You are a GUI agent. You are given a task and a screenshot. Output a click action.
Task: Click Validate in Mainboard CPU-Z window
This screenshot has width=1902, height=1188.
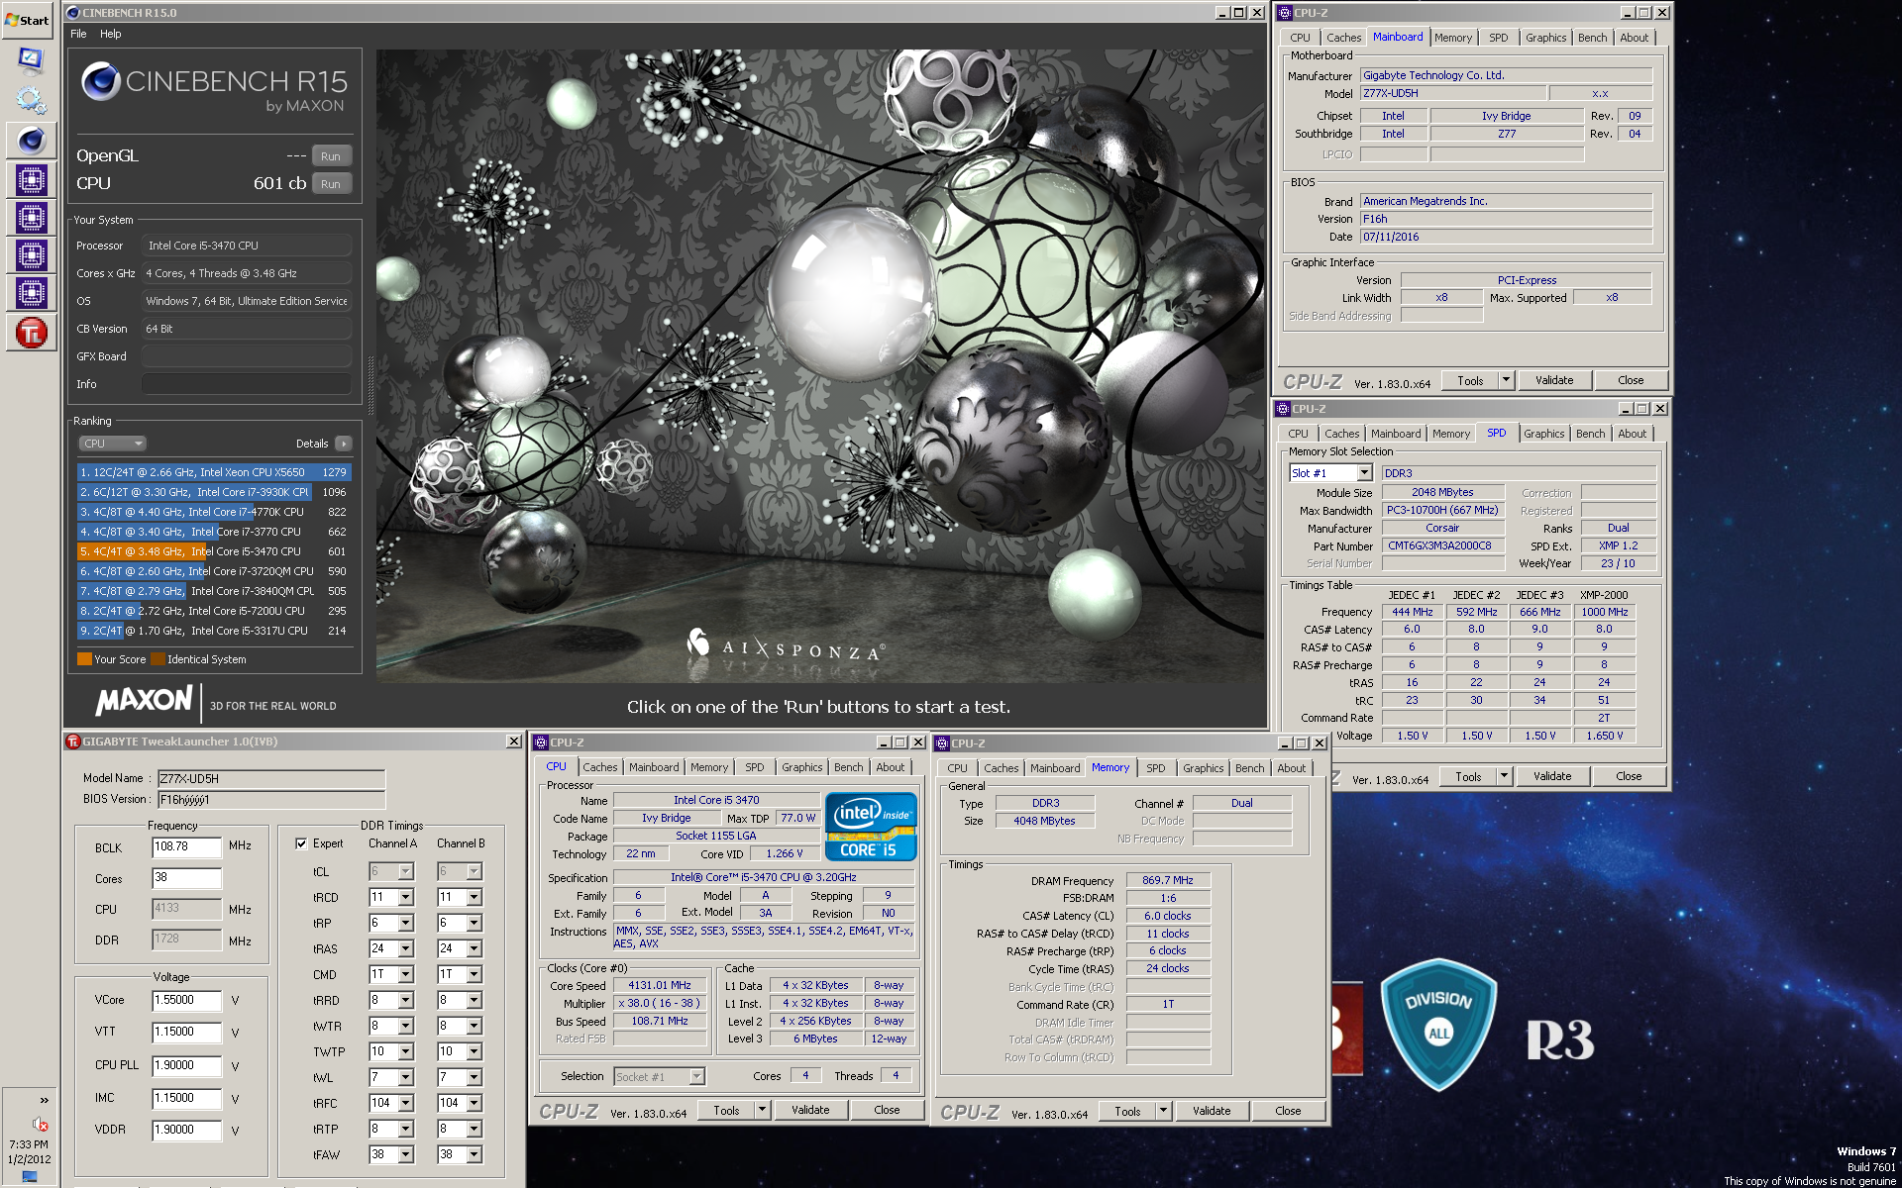point(1554,380)
